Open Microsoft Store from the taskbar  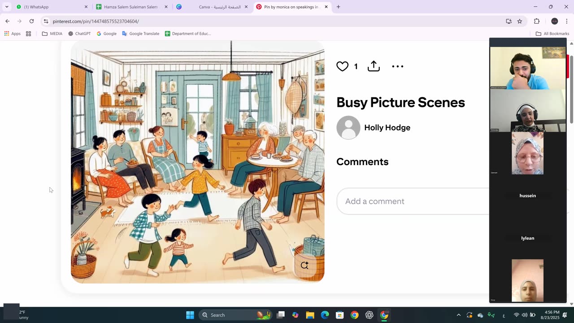[339, 315]
